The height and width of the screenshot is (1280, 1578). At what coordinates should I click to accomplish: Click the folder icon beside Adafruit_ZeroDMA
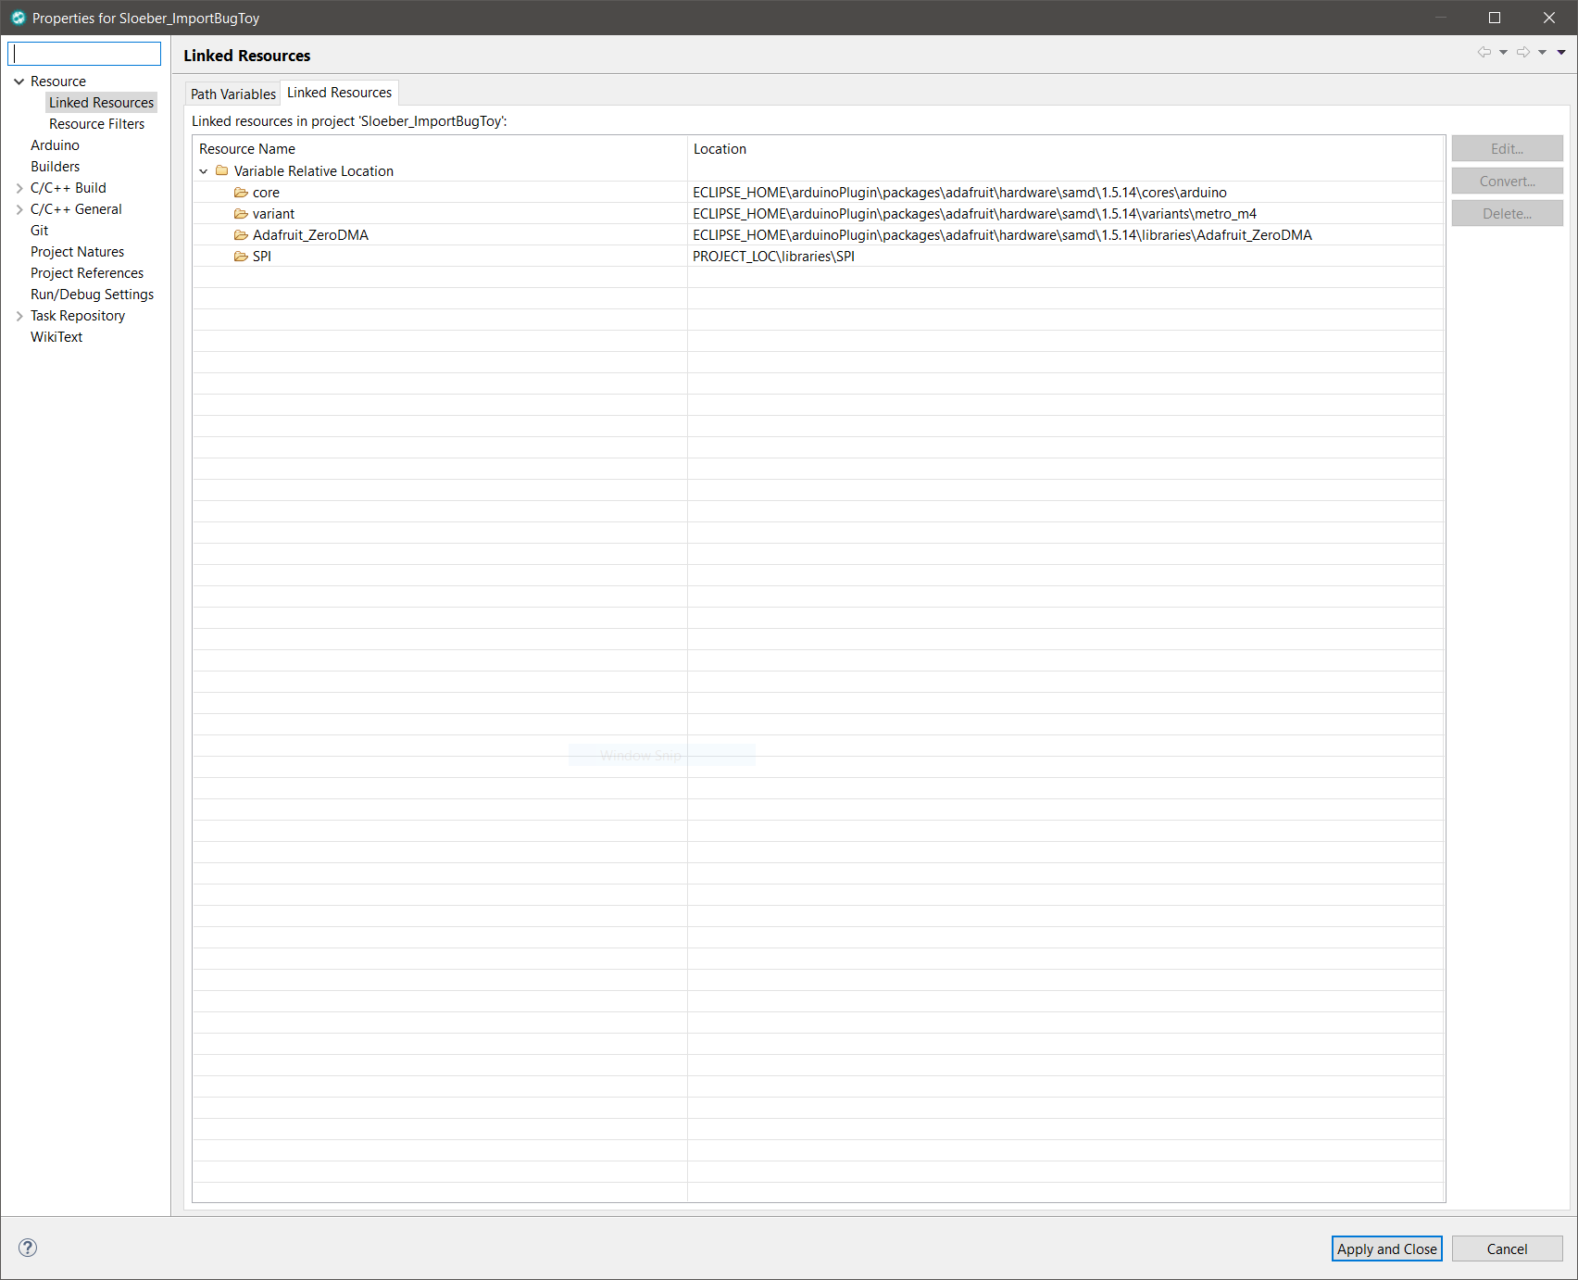click(241, 234)
